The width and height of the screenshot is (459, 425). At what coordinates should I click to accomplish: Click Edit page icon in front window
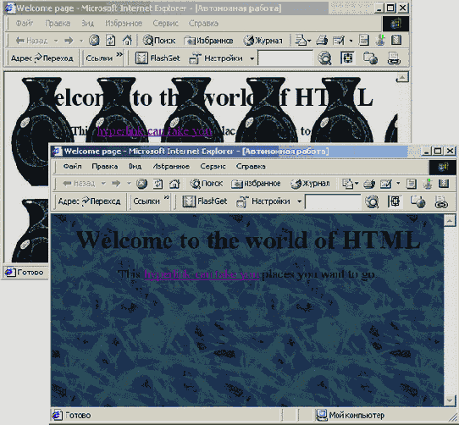tap(385, 184)
